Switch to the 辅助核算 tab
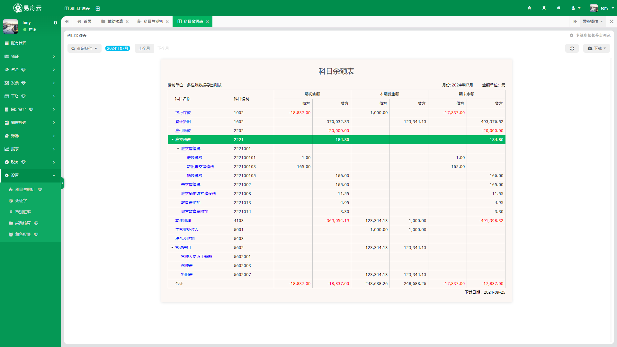The width and height of the screenshot is (617, 347). click(x=112, y=22)
